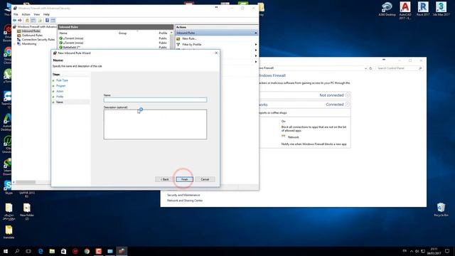Click the taskbar search magnifier icon
Image resolution: width=455 pixels, height=256 pixels.
pos(17,251)
